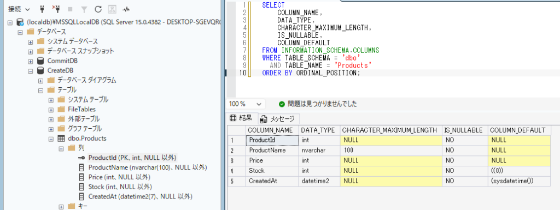This screenshot has width=560, height=210.
Task: Expand the CommitDB node
Action: click(31, 61)
